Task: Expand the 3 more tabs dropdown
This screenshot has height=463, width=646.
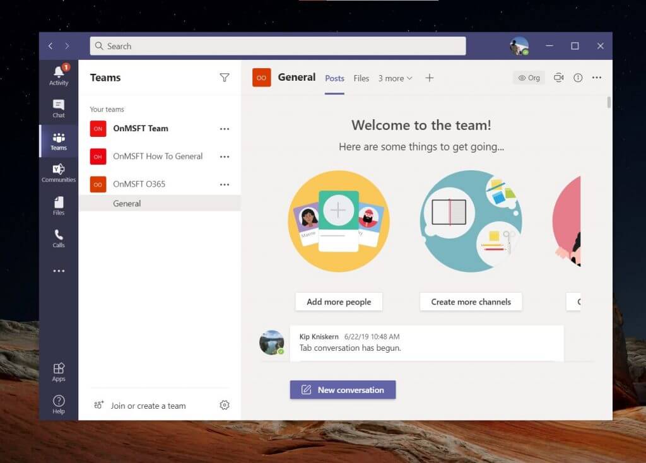Action: click(395, 78)
